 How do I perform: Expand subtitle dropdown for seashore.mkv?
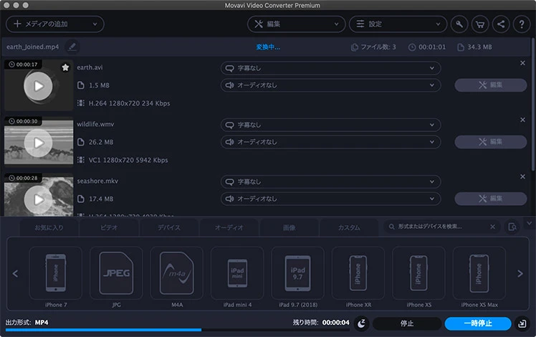(x=330, y=181)
